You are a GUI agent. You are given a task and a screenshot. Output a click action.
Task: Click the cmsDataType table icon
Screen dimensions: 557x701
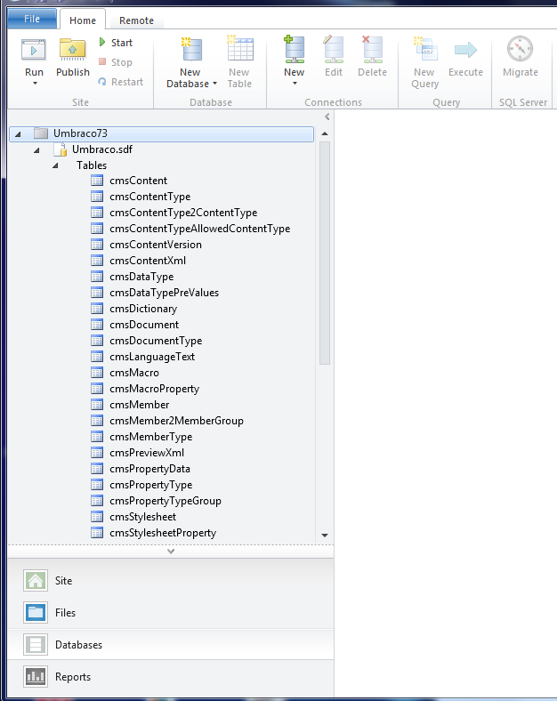97,277
